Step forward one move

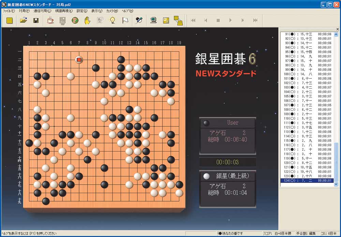pos(243,20)
